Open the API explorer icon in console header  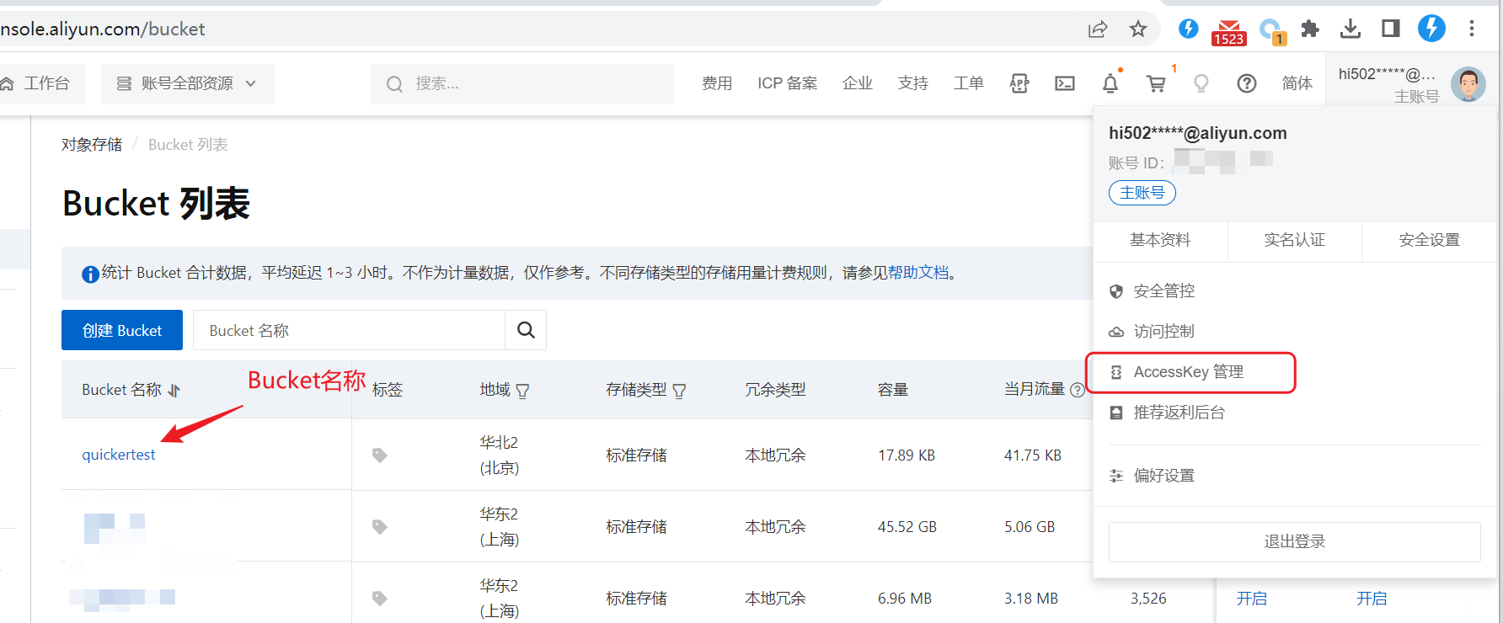pyautogui.click(x=1019, y=83)
